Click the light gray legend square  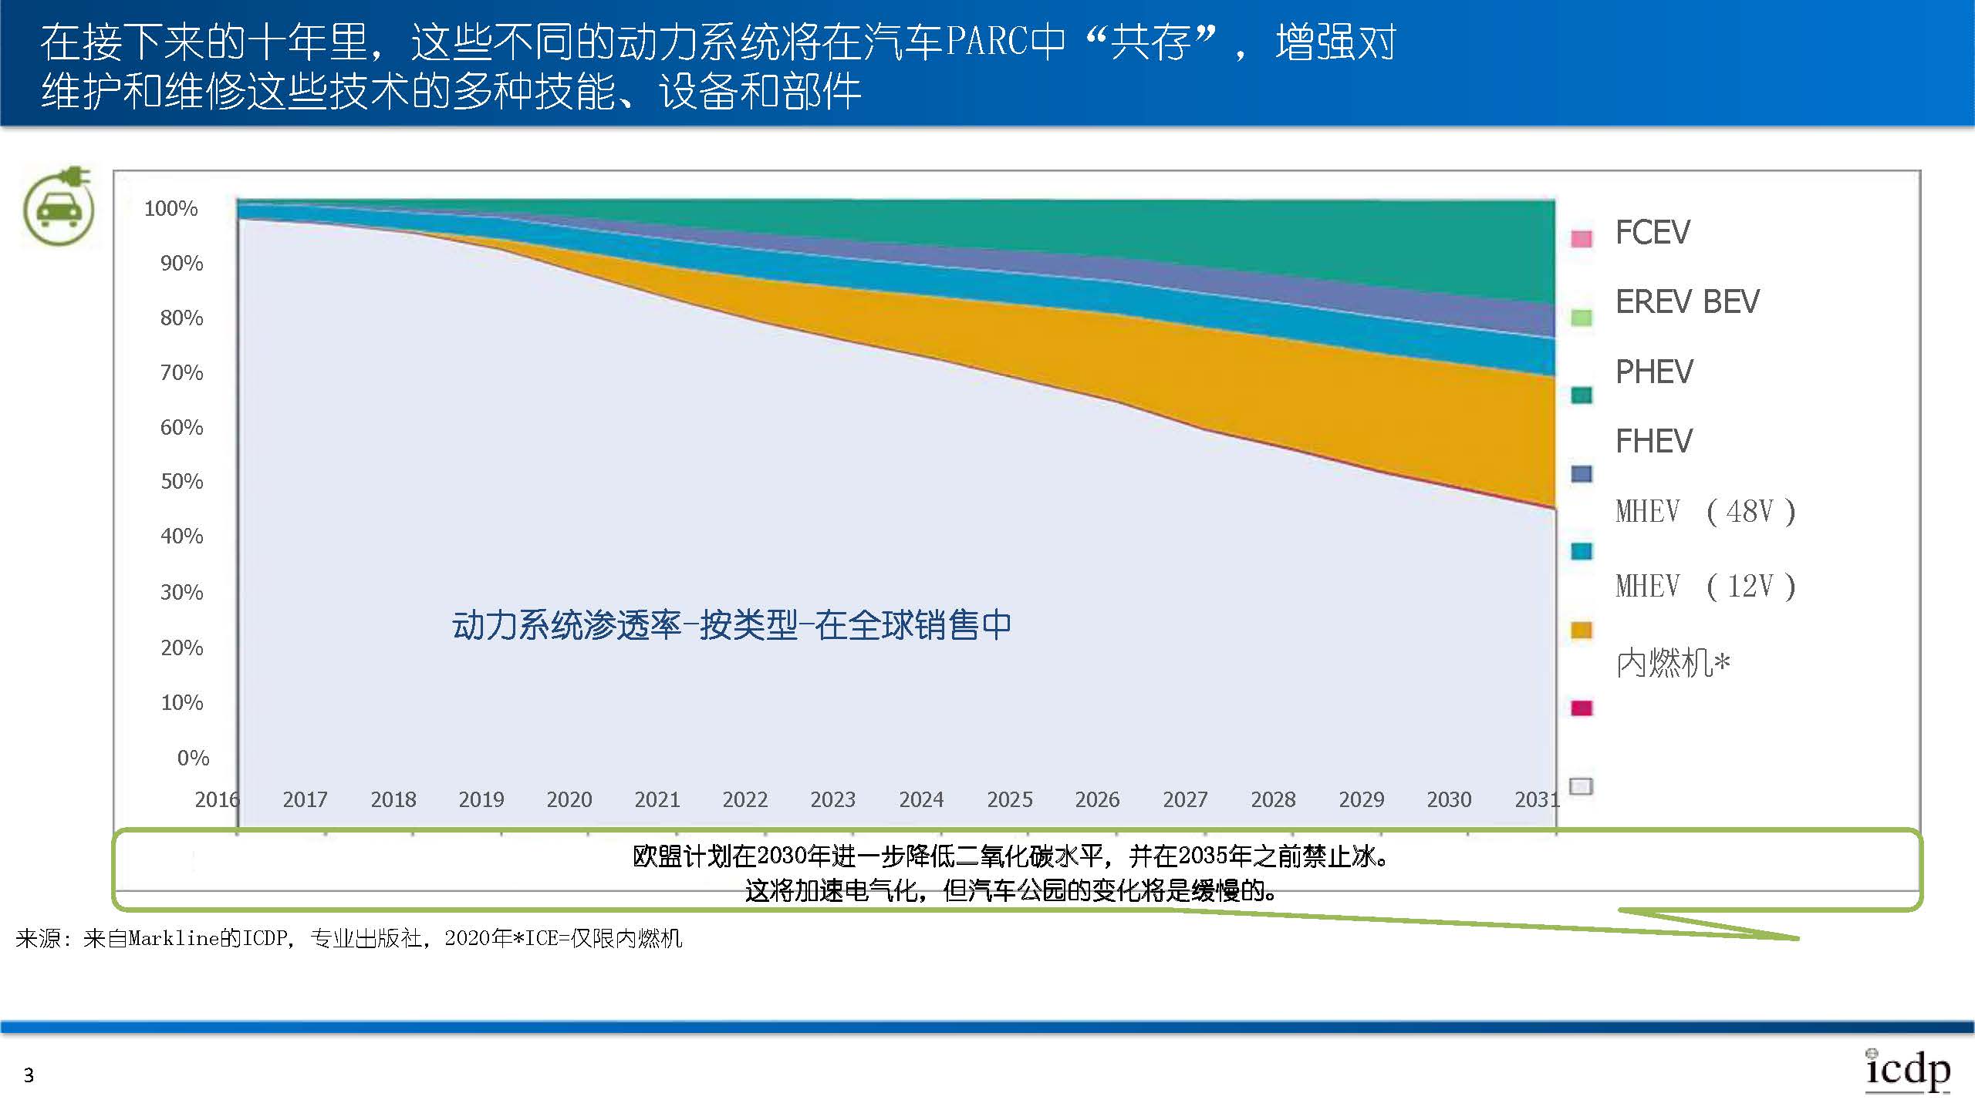click(x=1582, y=786)
